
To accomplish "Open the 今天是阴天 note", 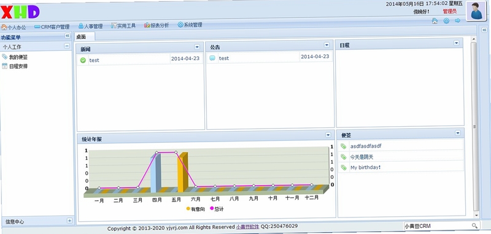I will (361, 157).
